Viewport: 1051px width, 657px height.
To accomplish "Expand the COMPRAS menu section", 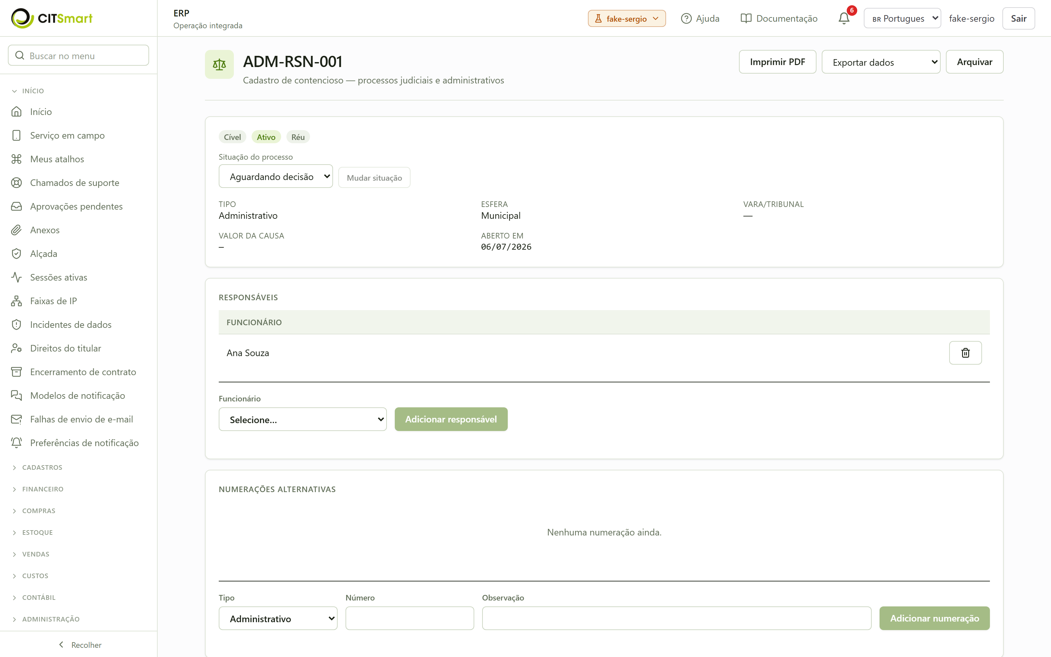I will [x=34, y=511].
